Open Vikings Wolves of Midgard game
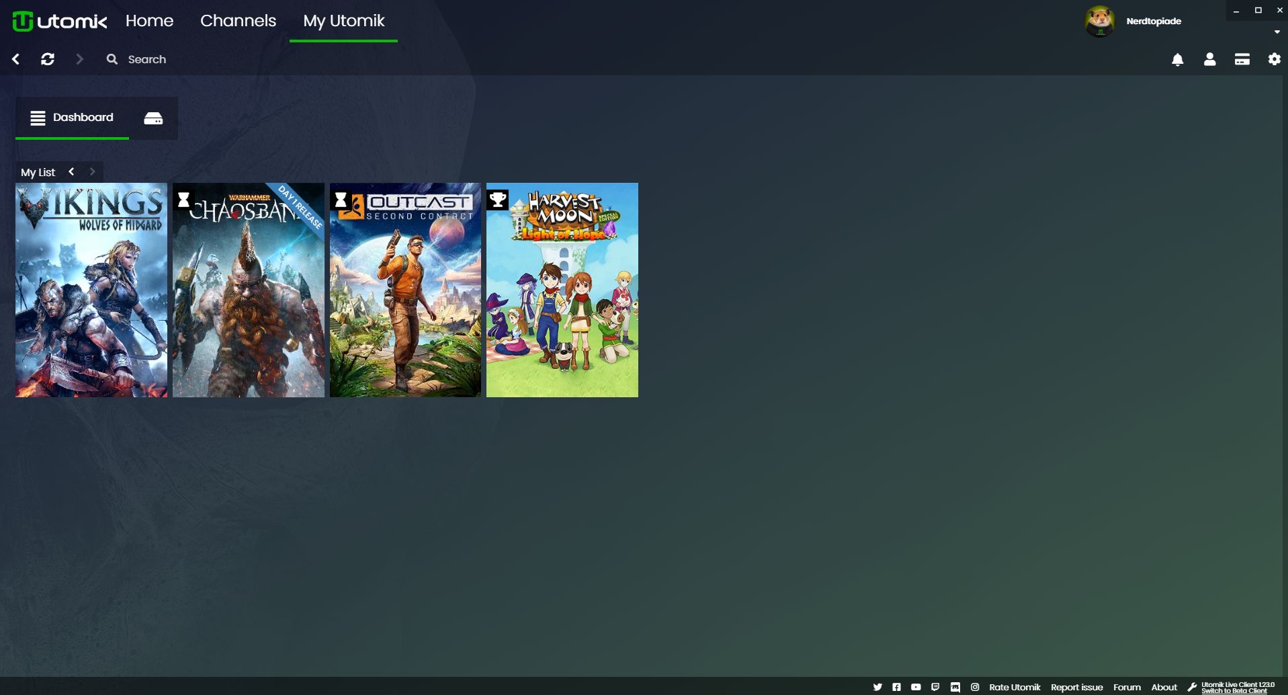Image resolution: width=1288 pixels, height=695 pixels. coord(91,290)
